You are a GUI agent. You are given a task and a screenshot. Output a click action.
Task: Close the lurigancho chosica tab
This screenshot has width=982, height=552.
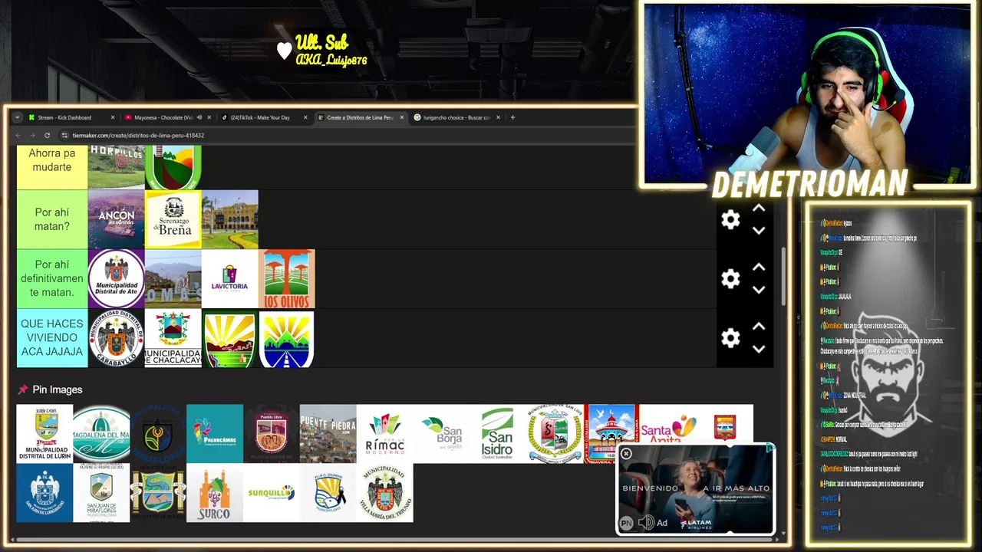click(498, 117)
